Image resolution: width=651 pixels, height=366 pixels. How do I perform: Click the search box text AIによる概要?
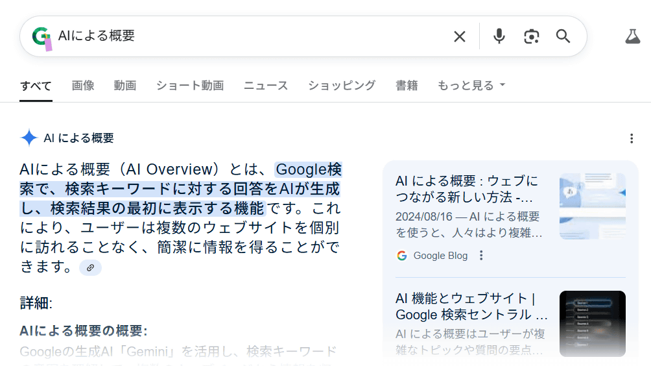[97, 36]
